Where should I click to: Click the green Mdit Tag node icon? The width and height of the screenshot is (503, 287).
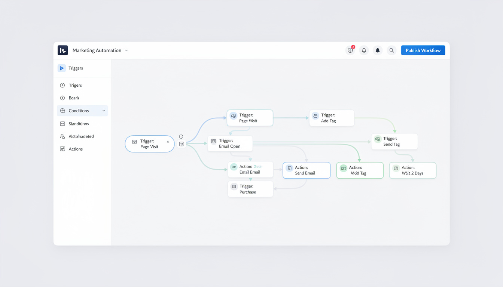click(x=344, y=169)
